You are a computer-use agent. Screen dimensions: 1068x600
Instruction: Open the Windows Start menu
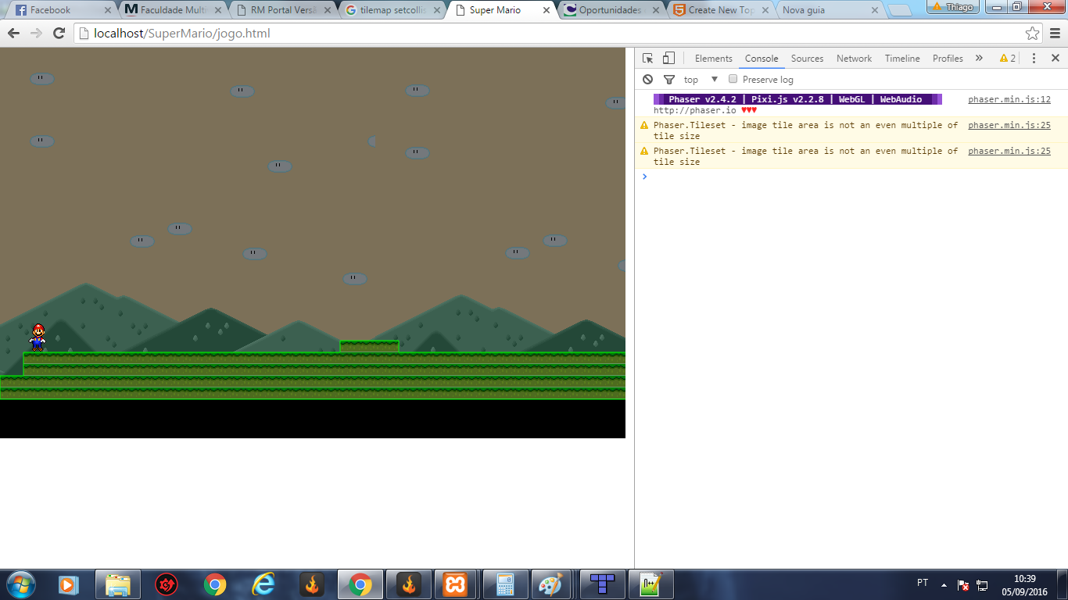[20, 584]
